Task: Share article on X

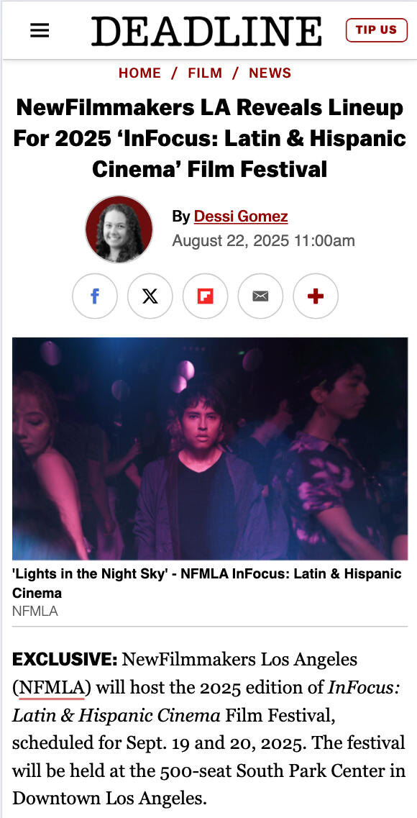Action: pos(150,296)
